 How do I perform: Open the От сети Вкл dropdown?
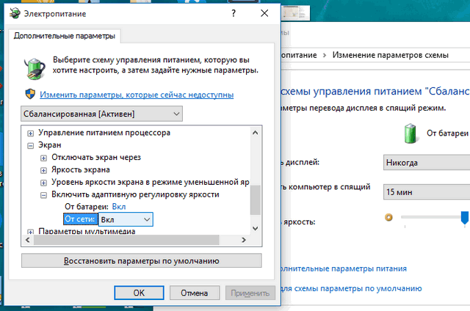point(126,219)
